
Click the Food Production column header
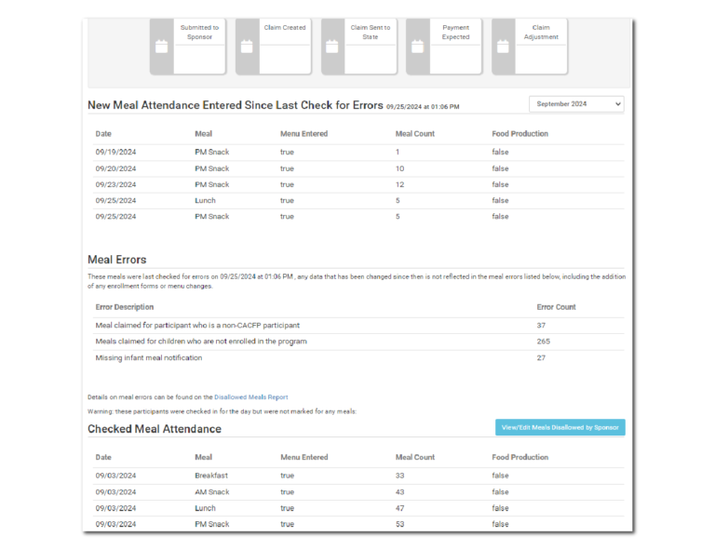tap(519, 134)
